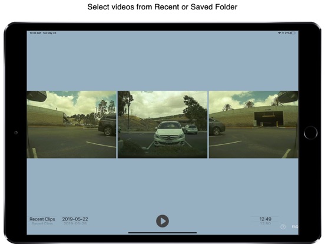
Task: Play the selected dashcam clip
Action: (x=162, y=221)
